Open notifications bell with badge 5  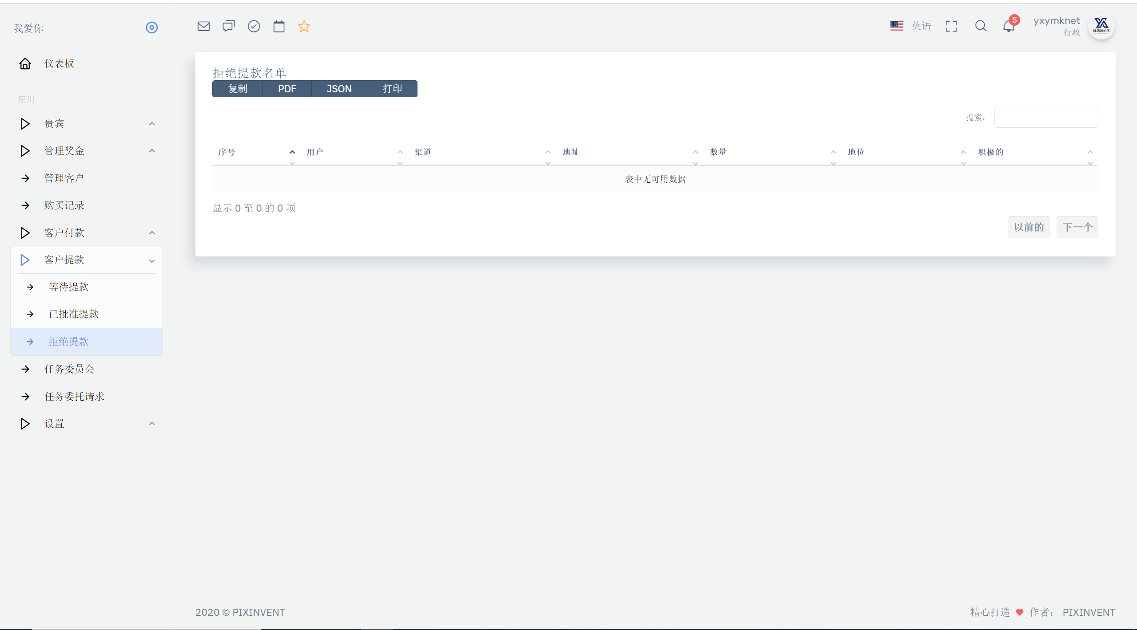tap(1009, 26)
